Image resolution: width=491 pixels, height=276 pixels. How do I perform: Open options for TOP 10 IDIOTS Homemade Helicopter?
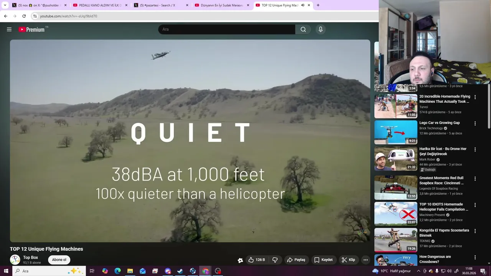(x=475, y=205)
